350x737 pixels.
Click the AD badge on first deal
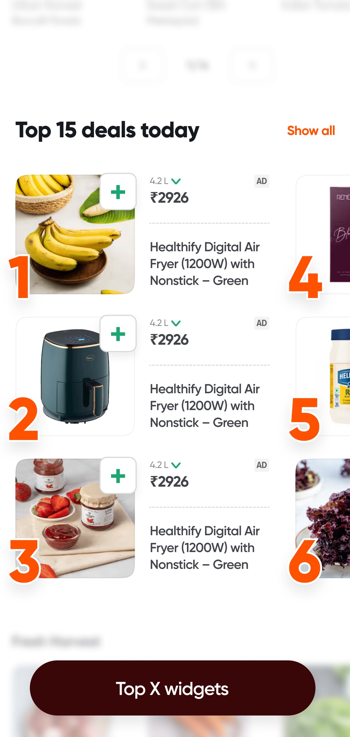(x=262, y=181)
